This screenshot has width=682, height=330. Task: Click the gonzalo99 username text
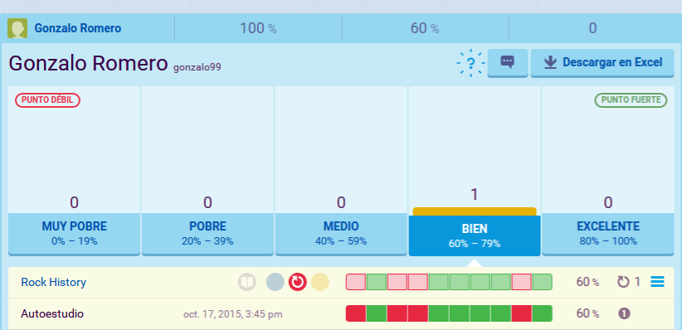point(197,67)
